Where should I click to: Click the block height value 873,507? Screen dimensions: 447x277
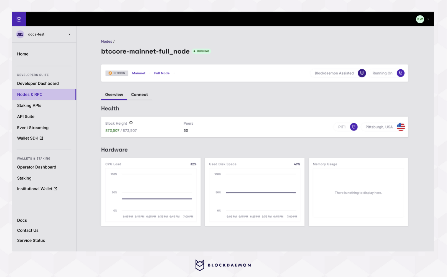tap(112, 131)
